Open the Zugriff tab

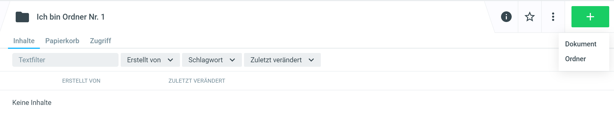100,41
